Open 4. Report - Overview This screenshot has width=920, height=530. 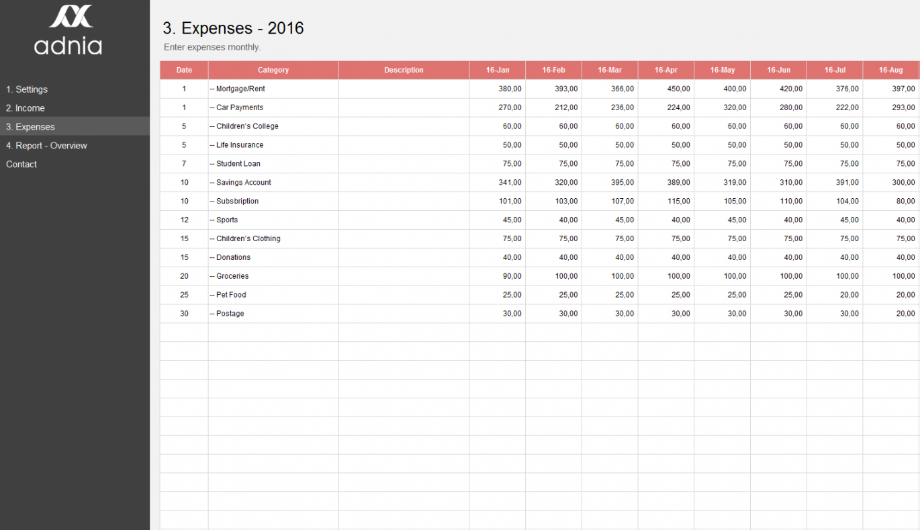(x=46, y=146)
